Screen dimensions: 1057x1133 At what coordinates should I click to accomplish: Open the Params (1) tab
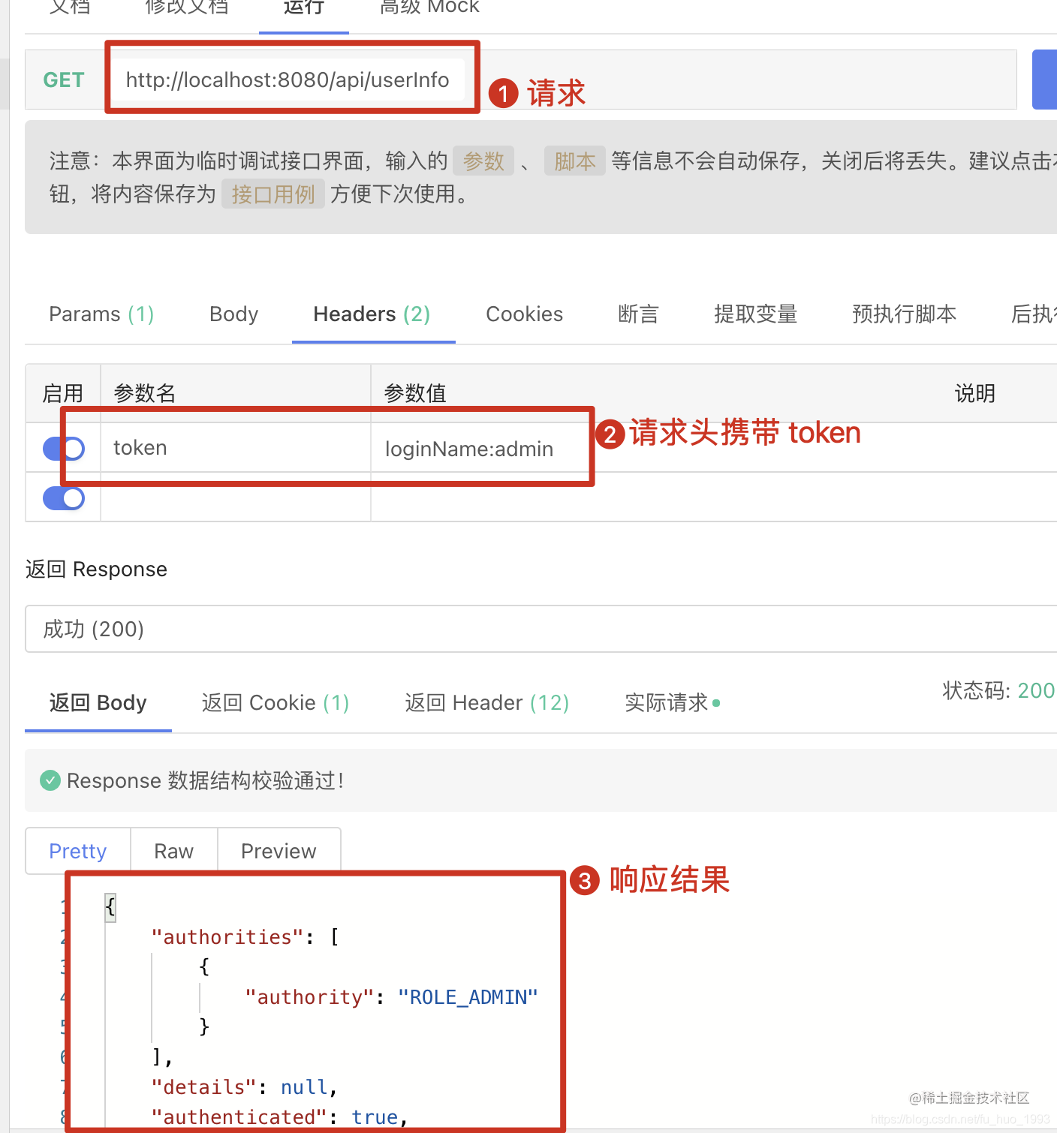coord(101,314)
